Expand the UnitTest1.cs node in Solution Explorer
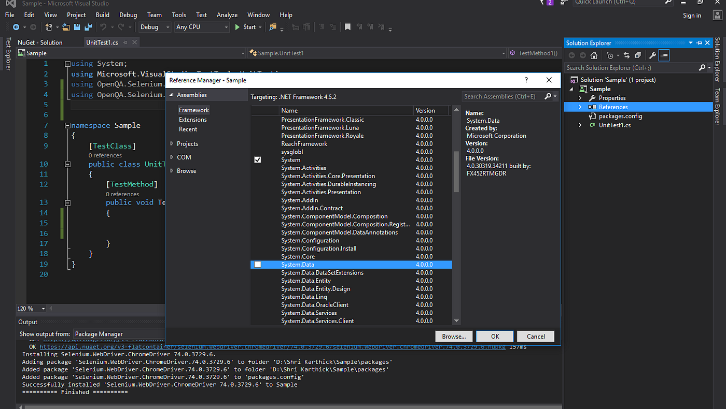The image size is (726, 409). [580, 125]
